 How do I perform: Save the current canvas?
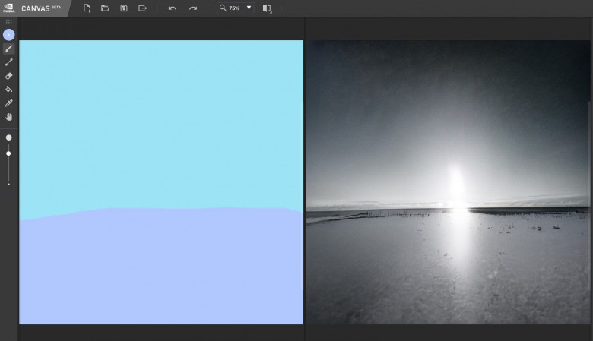click(123, 8)
